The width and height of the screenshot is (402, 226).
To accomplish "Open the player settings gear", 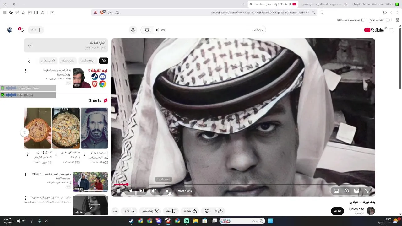I will coord(346,191).
